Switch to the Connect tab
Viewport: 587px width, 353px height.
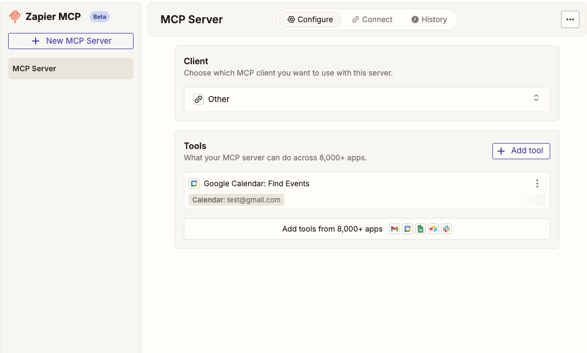(372, 19)
